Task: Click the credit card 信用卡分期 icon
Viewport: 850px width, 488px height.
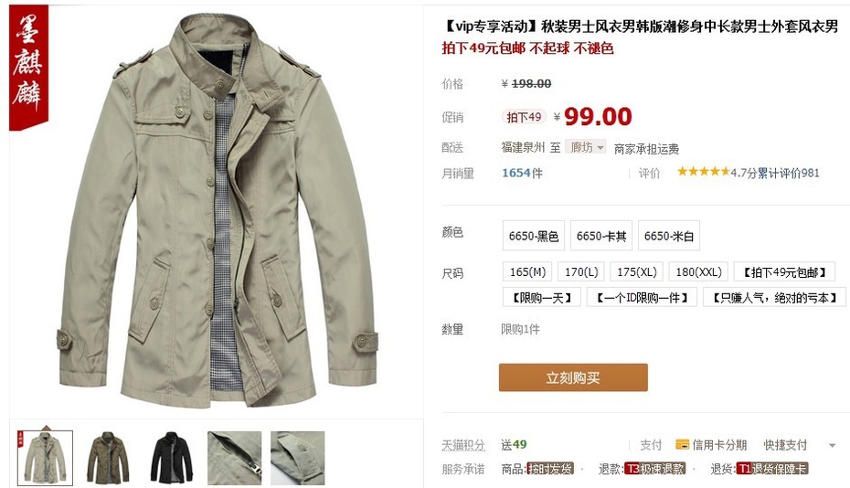Action: [x=682, y=445]
